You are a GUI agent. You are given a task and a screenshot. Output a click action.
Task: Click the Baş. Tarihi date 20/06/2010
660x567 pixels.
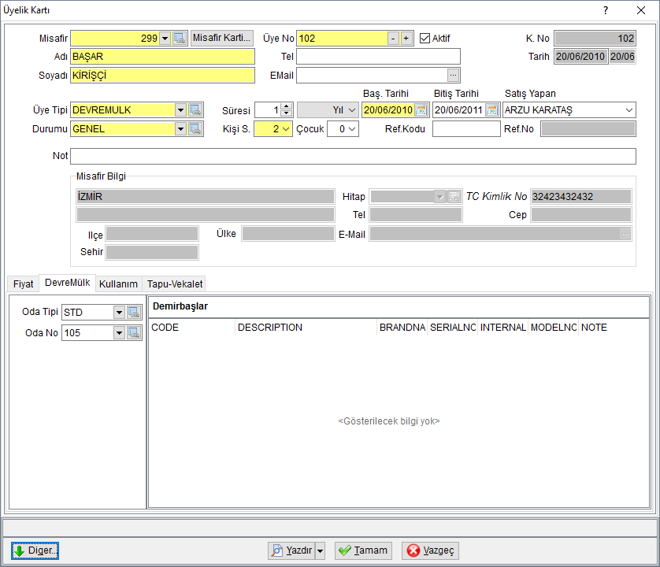[x=388, y=110]
